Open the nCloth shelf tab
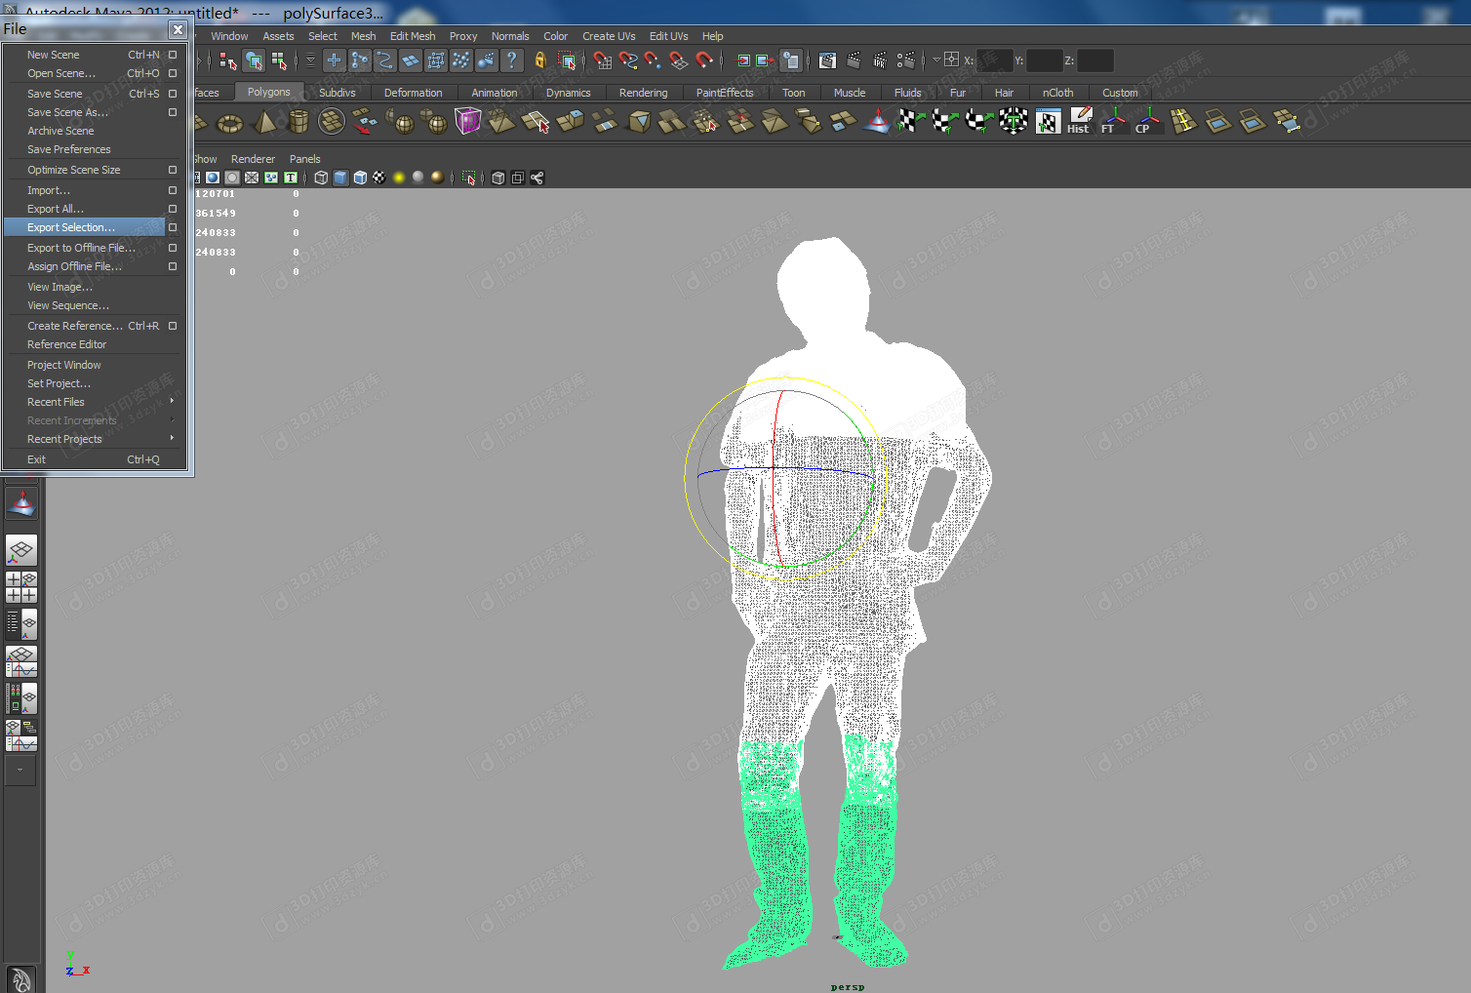 click(1057, 93)
